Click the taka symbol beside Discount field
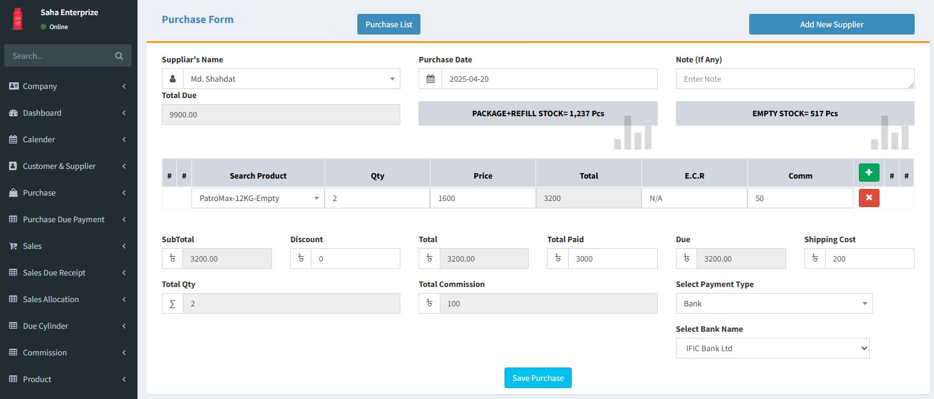 click(x=301, y=259)
